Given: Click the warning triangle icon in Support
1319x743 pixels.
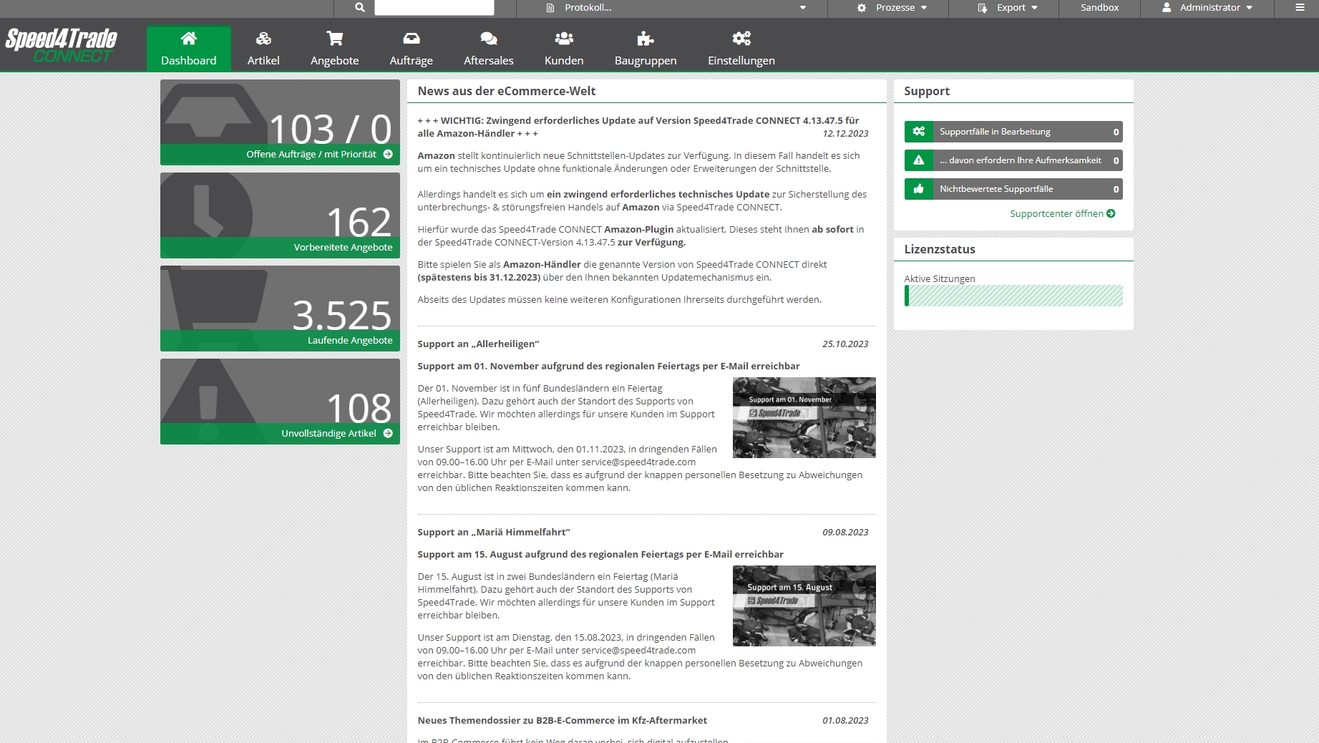Looking at the screenshot, I should point(919,160).
